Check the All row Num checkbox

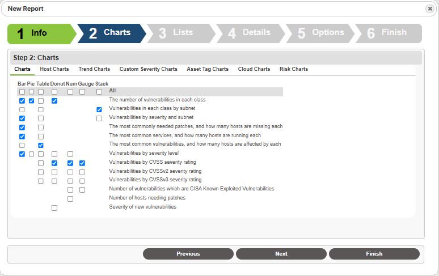[x=70, y=92]
